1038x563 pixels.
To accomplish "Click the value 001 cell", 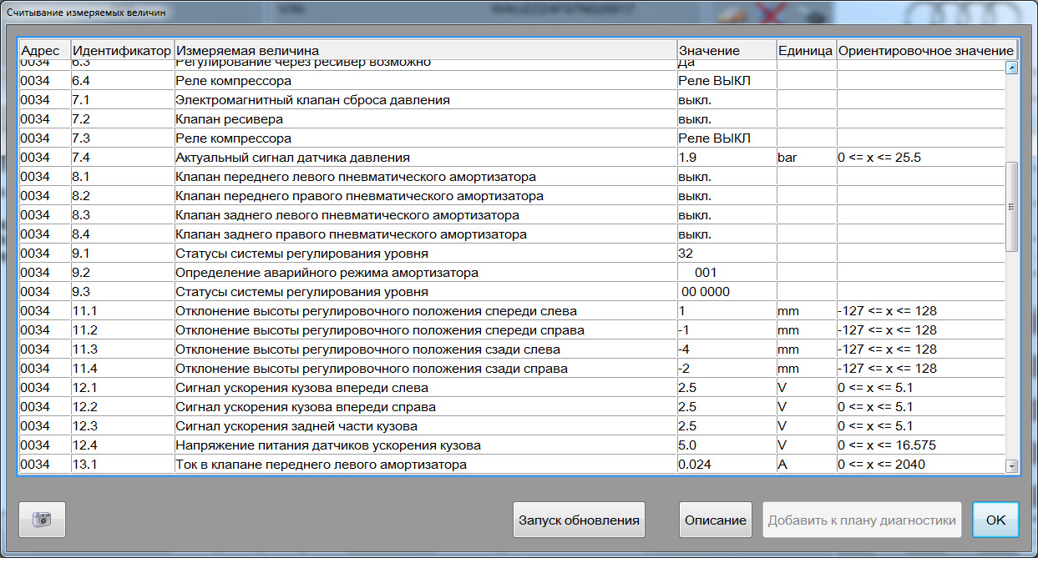I will (x=727, y=273).
